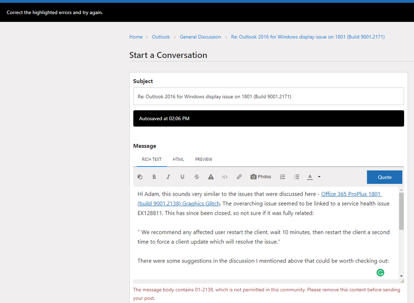414x303 pixels.
Task: Open the Re: Outlook 2016 breadcrumb link
Action: [x=308, y=37]
